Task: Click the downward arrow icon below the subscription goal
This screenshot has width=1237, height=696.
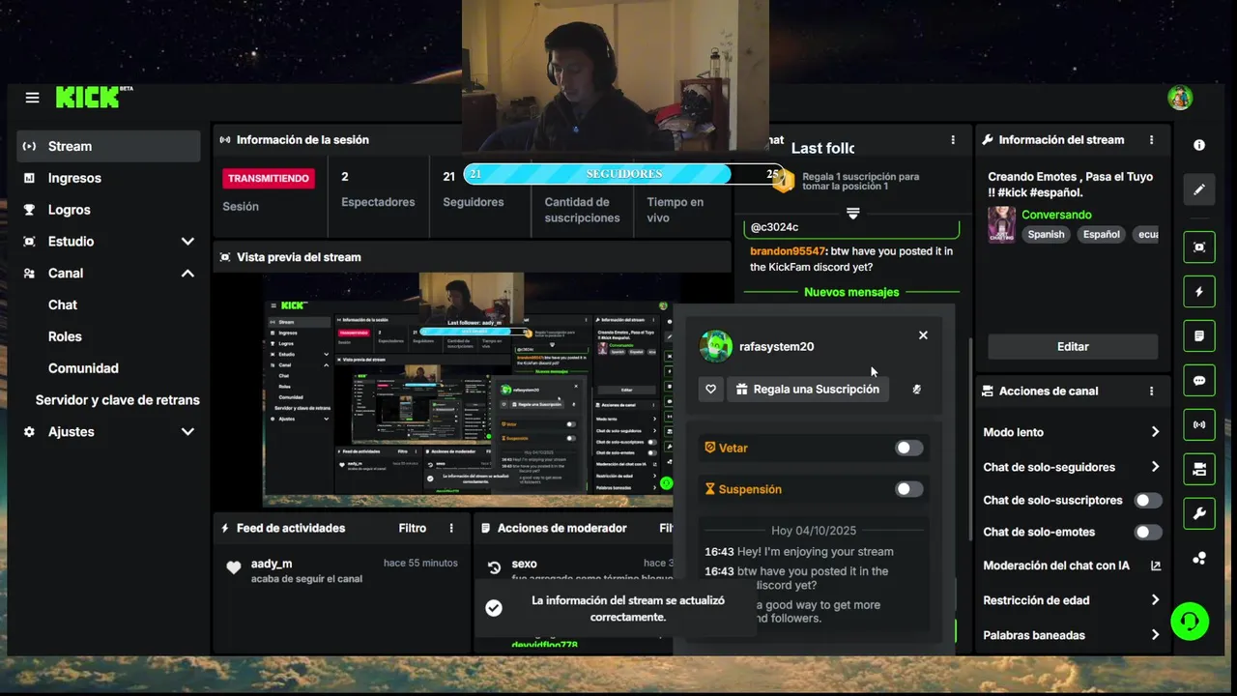Action: [x=852, y=213]
